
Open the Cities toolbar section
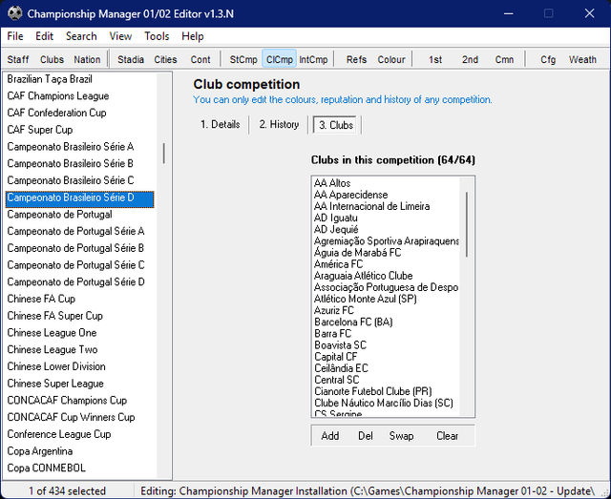point(165,59)
